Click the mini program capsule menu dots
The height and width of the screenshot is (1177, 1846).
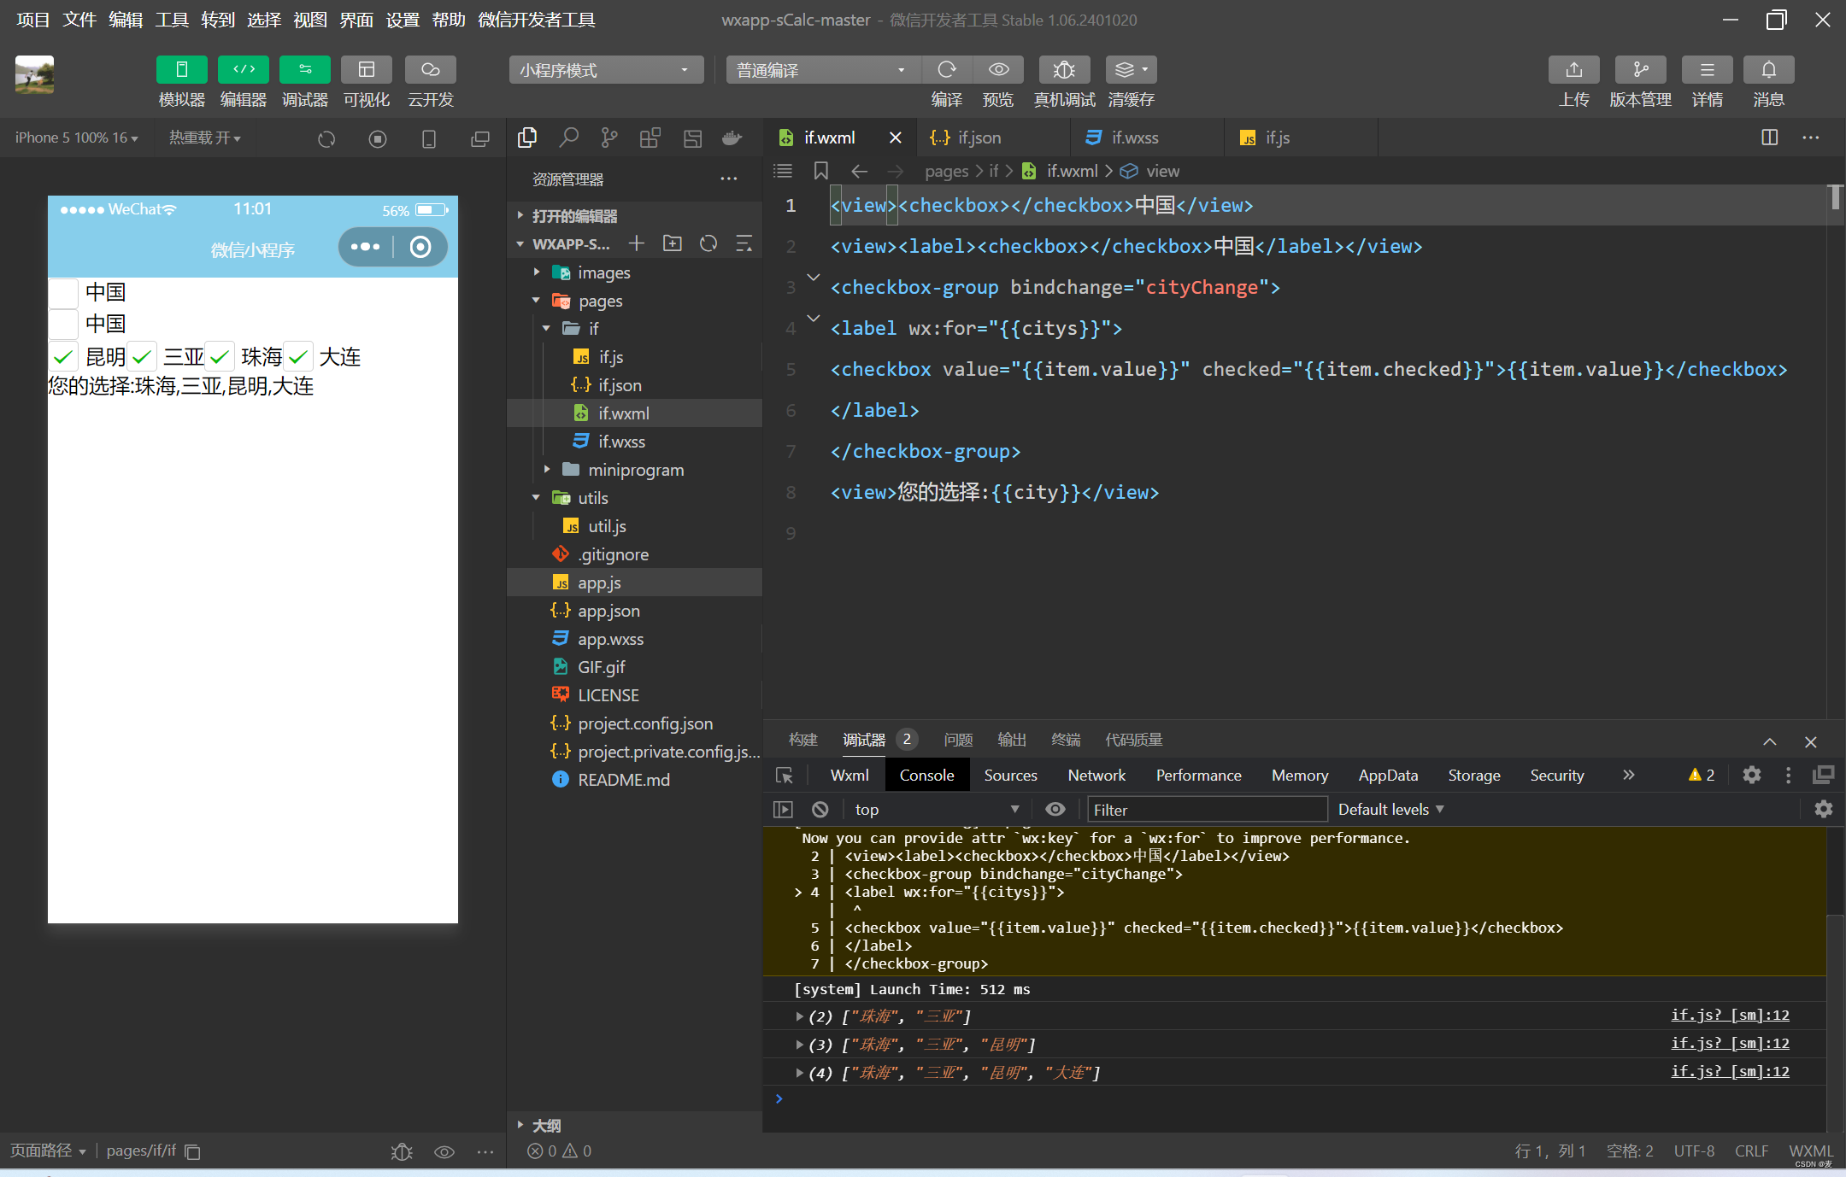click(365, 247)
